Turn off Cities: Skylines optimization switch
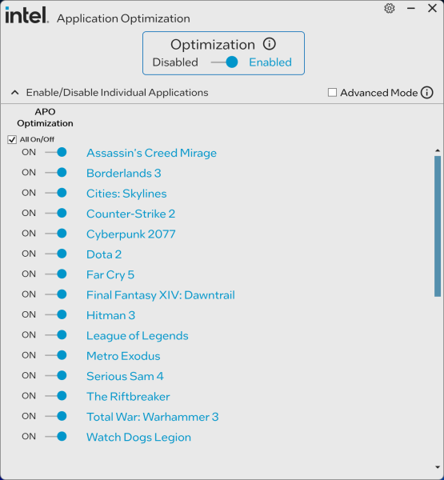Screen dimensions: 444x480 click(x=56, y=193)
